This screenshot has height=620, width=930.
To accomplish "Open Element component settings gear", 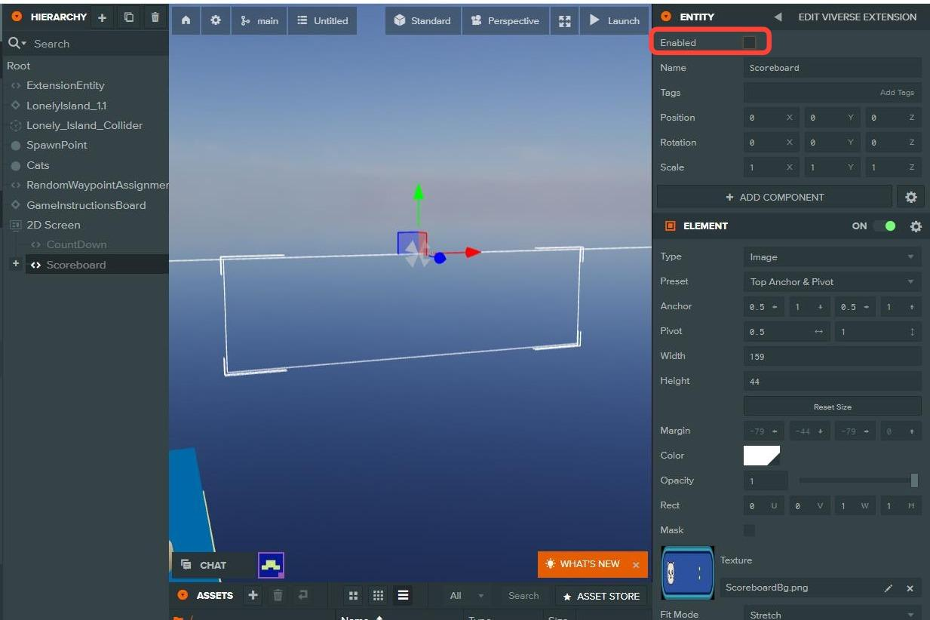I will coord(916,226).
